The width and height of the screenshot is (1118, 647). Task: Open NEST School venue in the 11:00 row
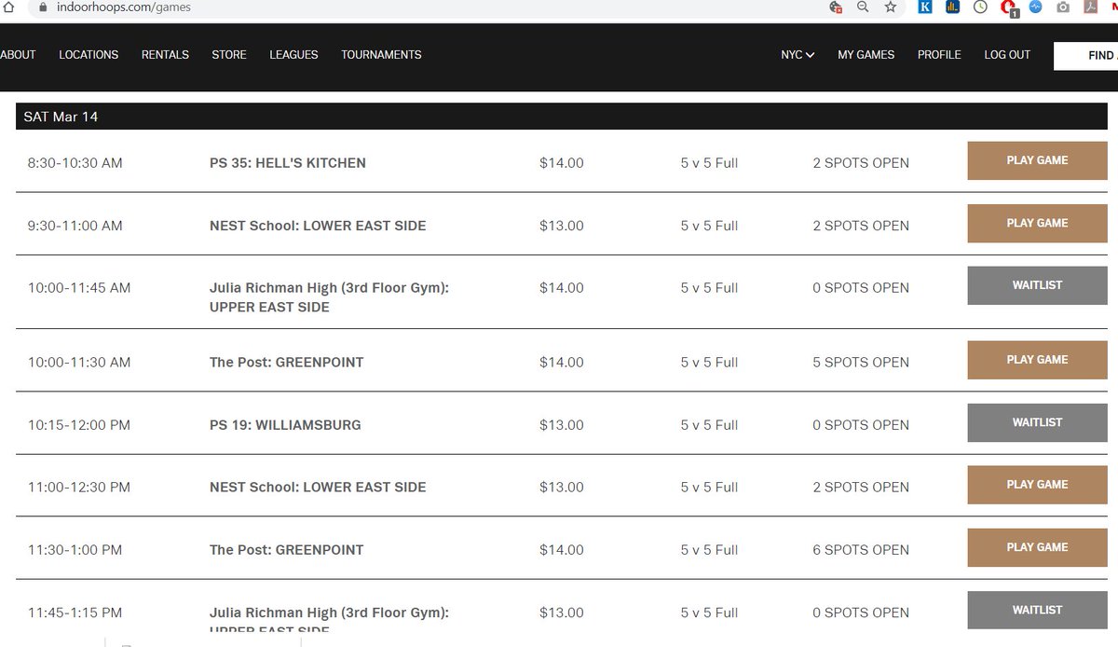tap(318, 487)
